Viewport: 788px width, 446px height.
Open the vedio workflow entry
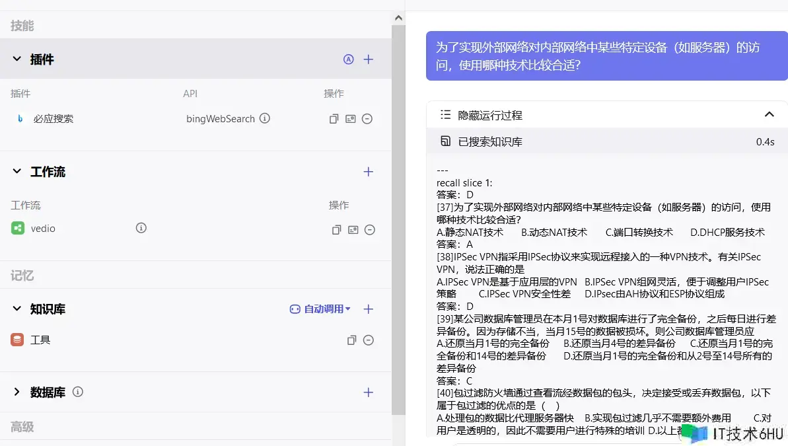point(43,229)
